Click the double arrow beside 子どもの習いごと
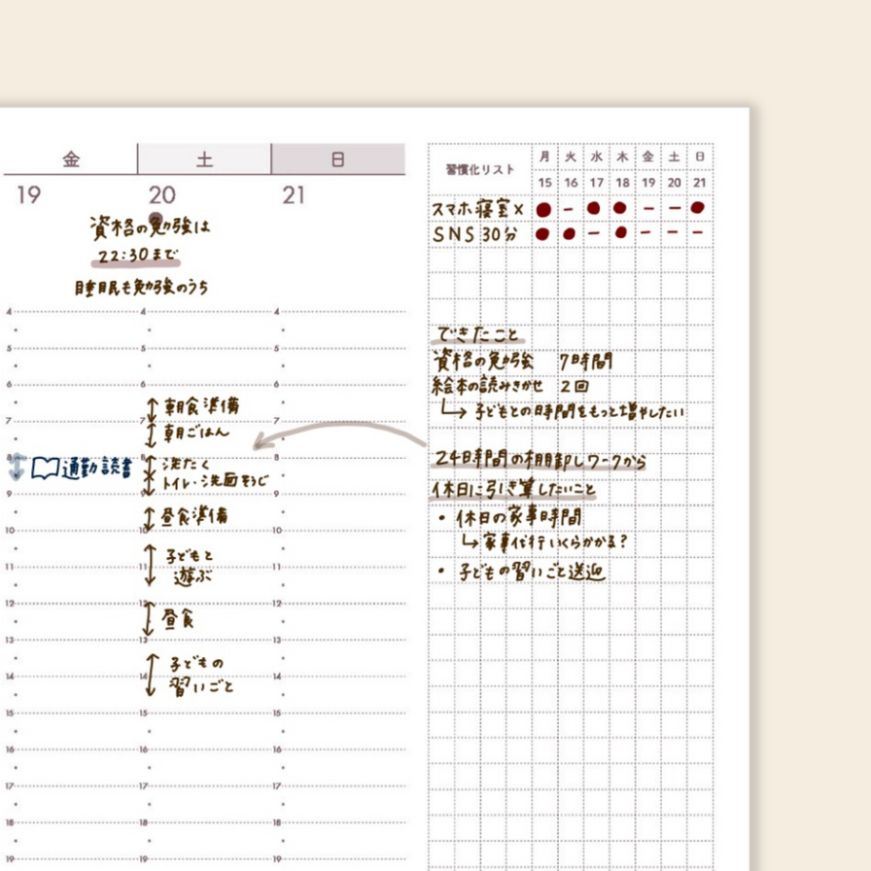 coord(150,675)
